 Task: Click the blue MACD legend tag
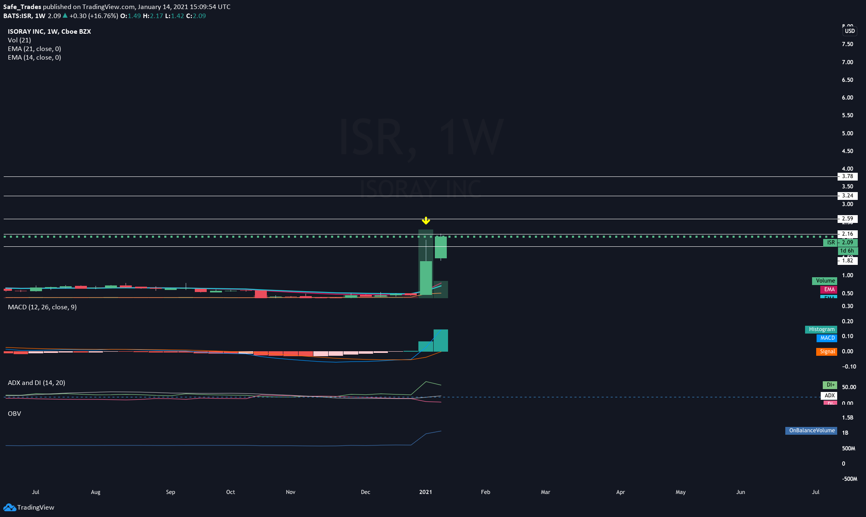[x=827, y=338]
